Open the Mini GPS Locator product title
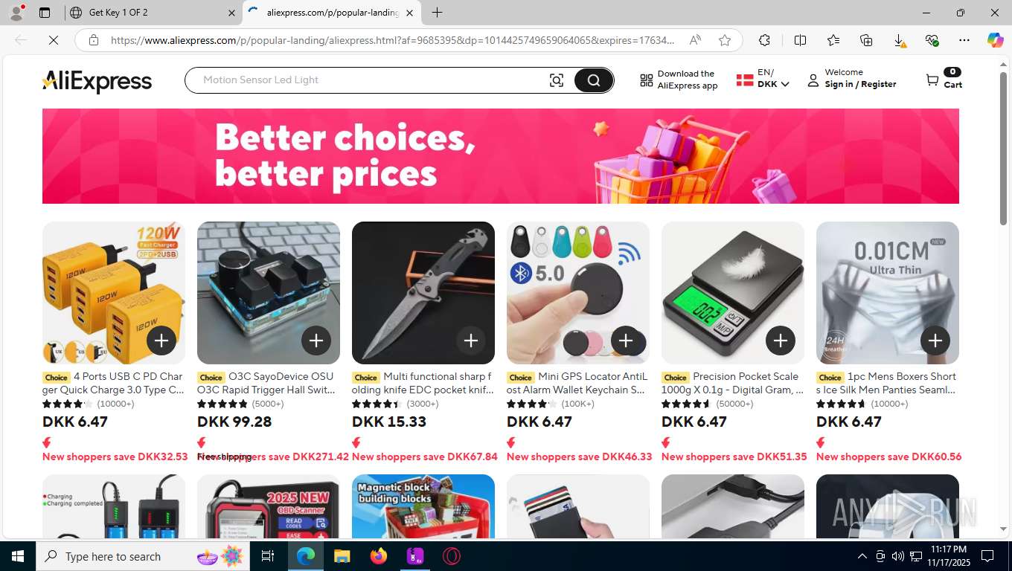Image resolution: width=1012 pixels, height=571 pixels. pyautogui.click(x=577, y=383)
